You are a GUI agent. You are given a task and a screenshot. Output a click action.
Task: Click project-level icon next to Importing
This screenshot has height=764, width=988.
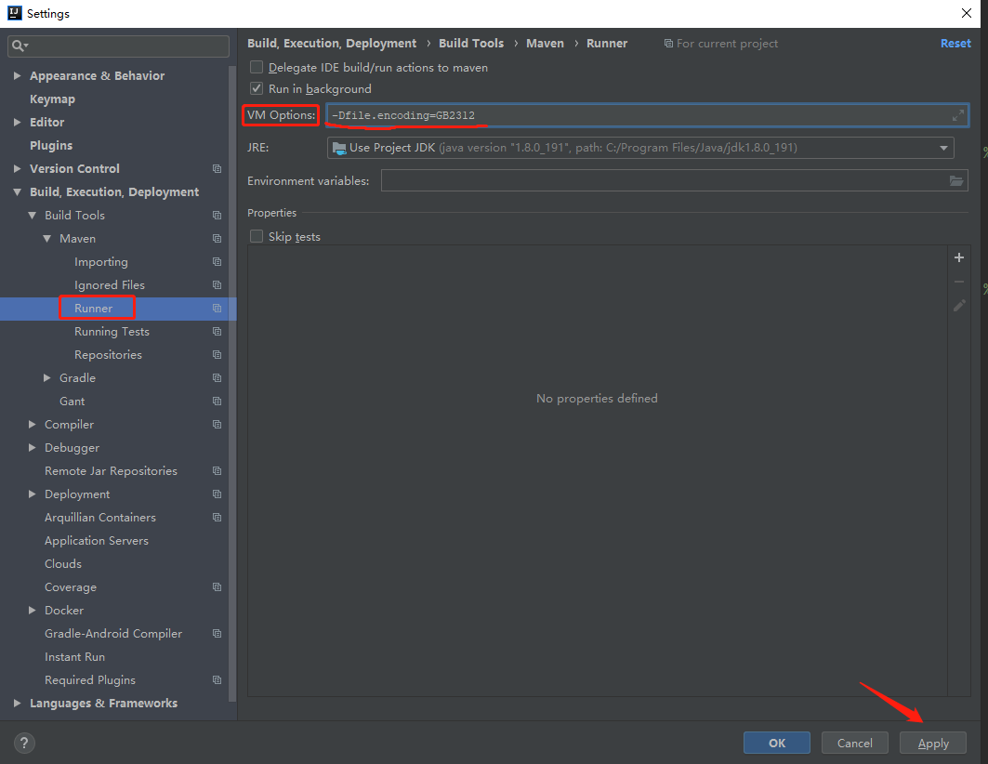[217, 262]
